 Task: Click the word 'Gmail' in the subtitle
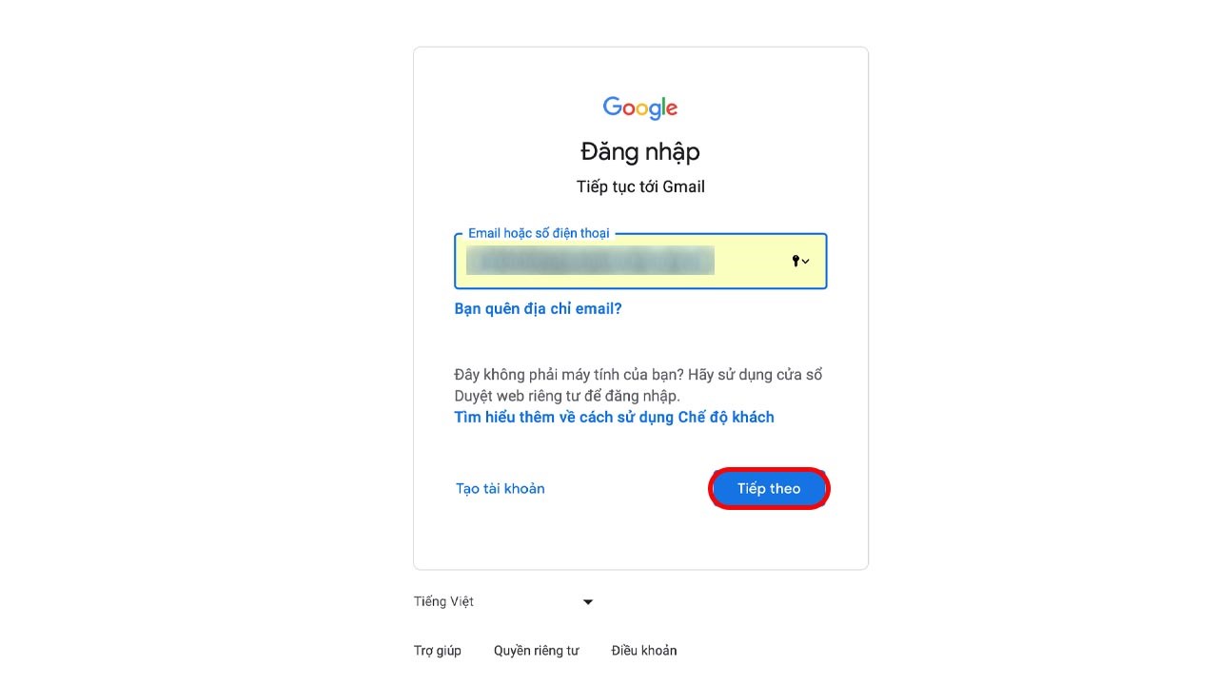(683, 186)
